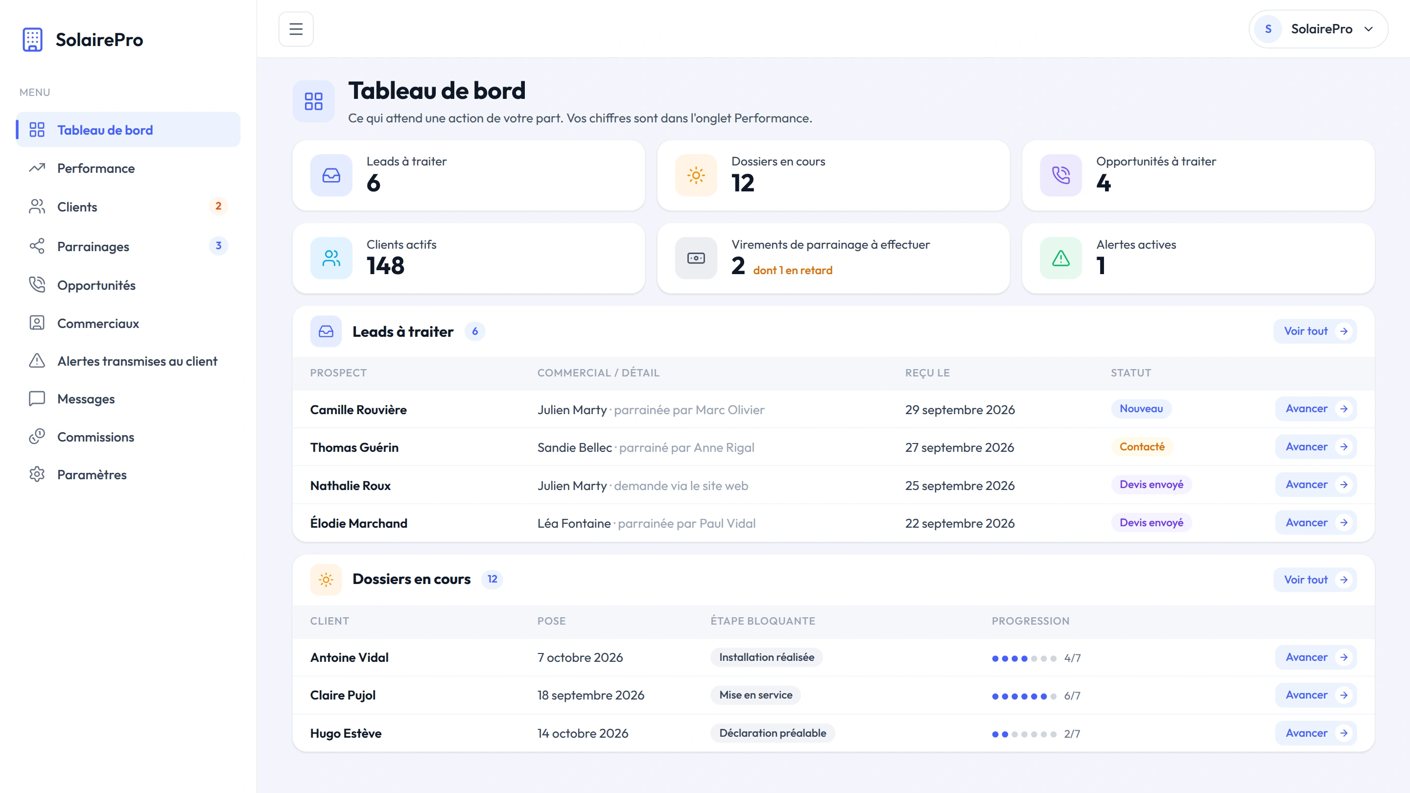The height and width of the screenshot is (793, 1410).
Task: Click Avancer for Élodie Marchand
Action: [x=1316, y=523]
